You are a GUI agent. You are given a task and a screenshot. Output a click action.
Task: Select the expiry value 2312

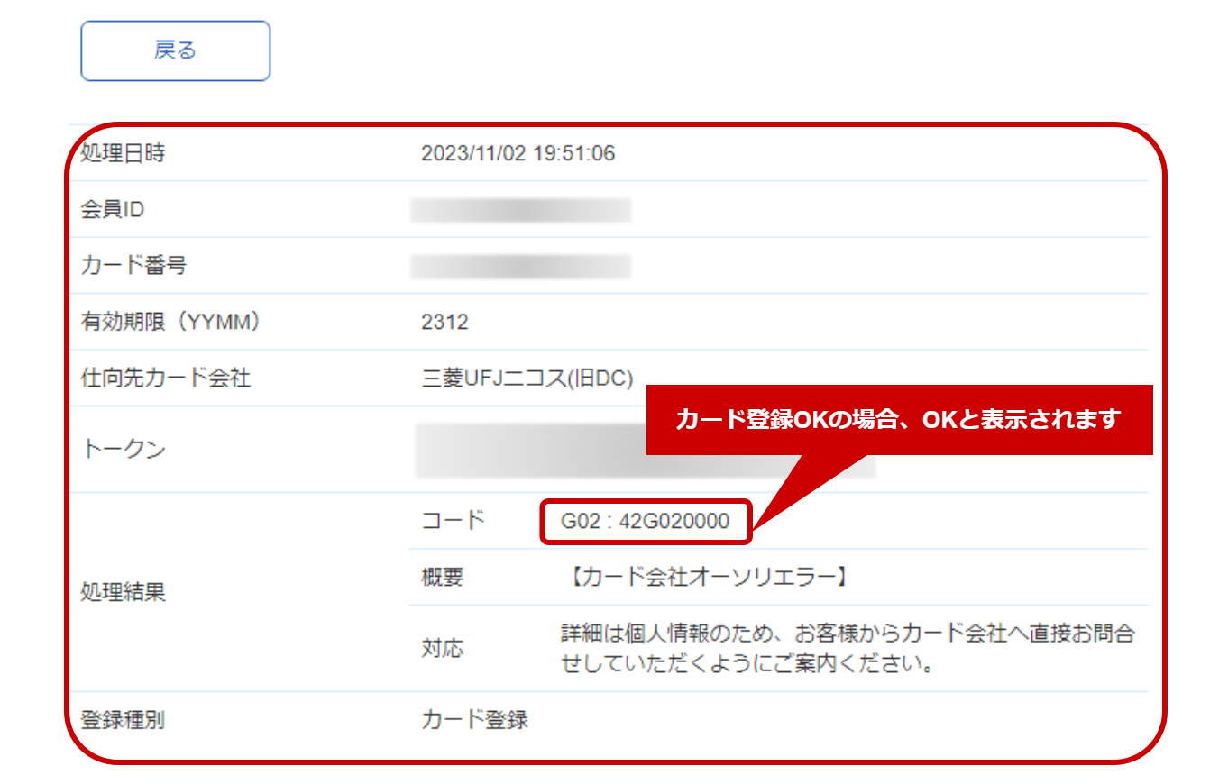(x=444, y=322)
